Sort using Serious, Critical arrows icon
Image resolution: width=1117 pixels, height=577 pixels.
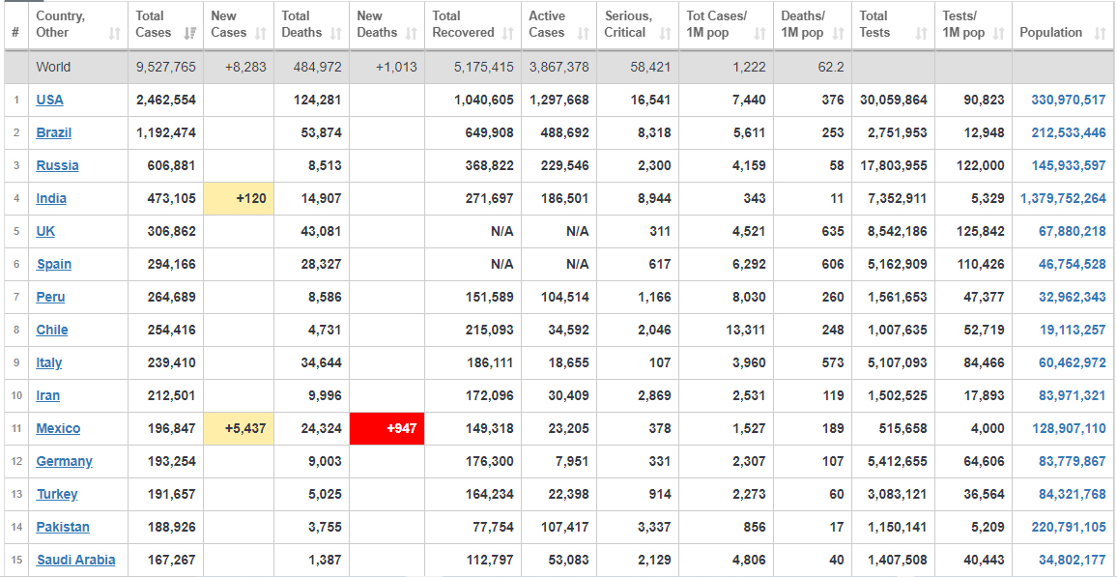tap(666, 33)
